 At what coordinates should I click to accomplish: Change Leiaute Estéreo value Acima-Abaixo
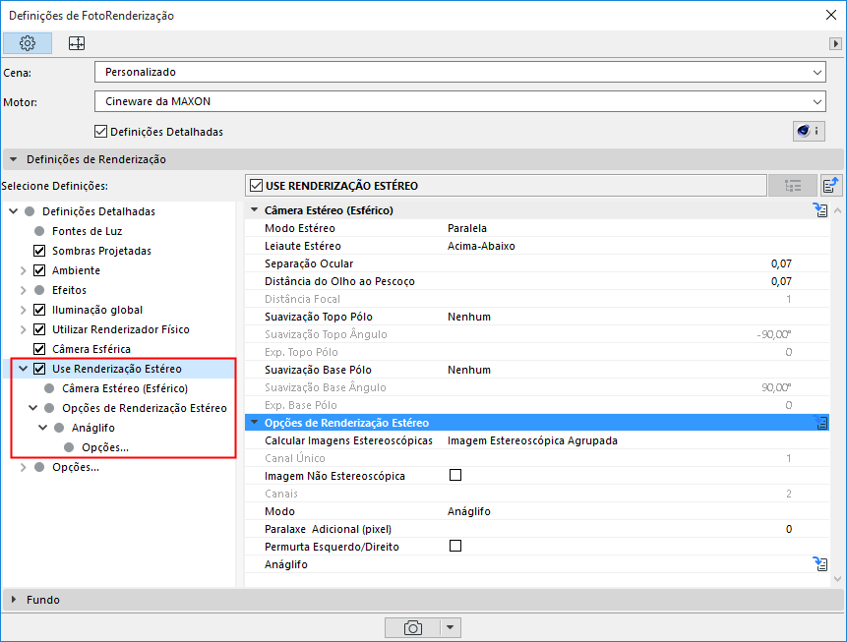click(481, 246)
